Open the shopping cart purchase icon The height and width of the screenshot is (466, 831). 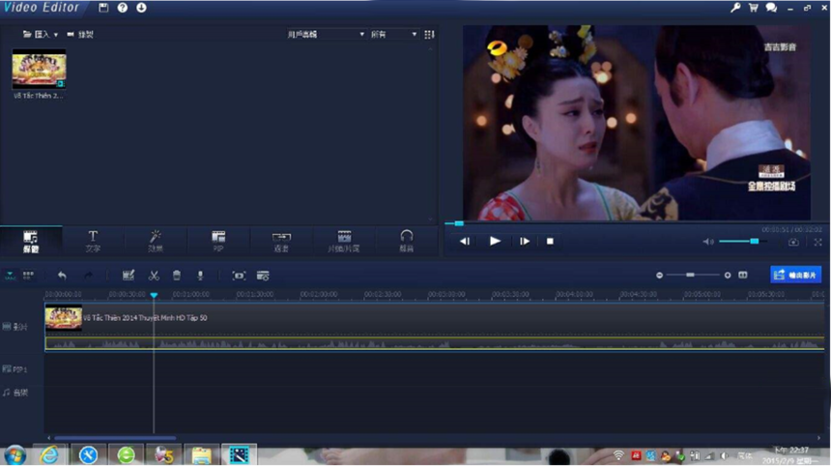pos(753,8)
